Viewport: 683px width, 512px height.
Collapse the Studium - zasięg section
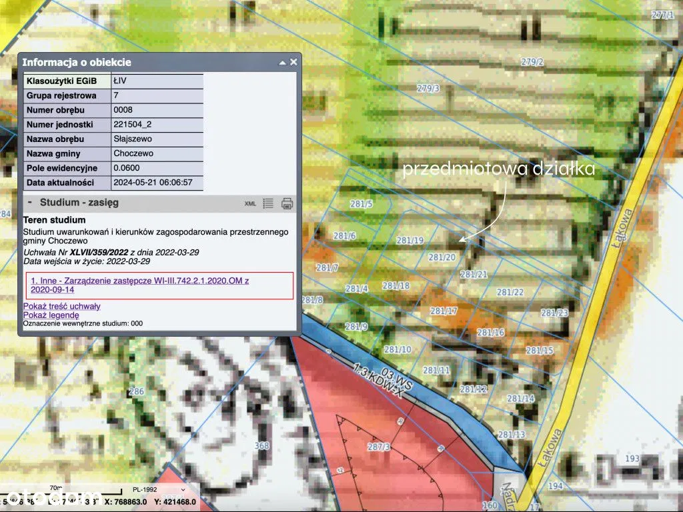(30, 203)
